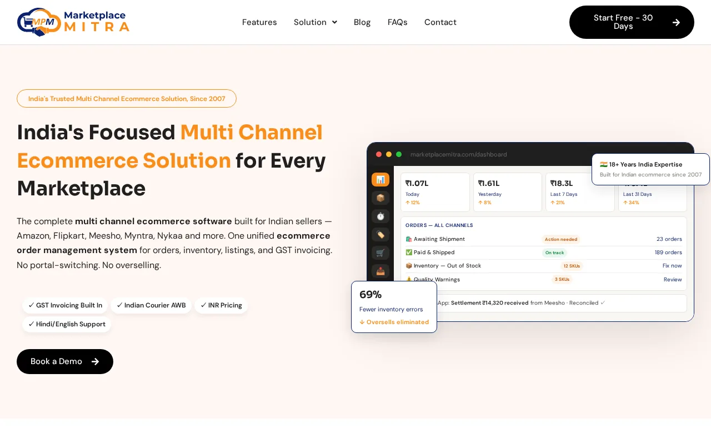Open the FAQs nav link
Image resolution: width=711 pixels, height=444 pixels.
pos(398,22)
